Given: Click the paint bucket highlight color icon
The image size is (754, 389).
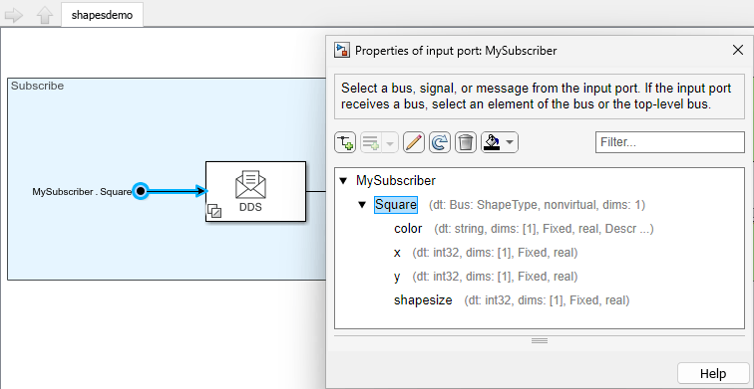Looking at the screenshot, I should (x=492, y=142).
